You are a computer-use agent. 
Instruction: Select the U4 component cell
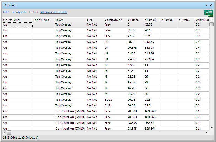[x=115, y=48]
